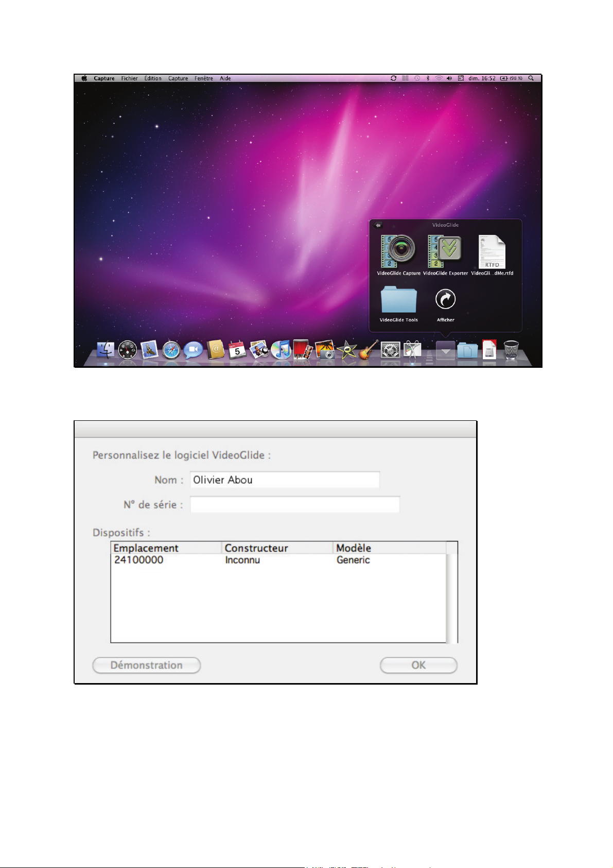Open the Aide menu
The width and height of the screenshot is (613, 868).
pyautogui.click(x=225, y=78)
